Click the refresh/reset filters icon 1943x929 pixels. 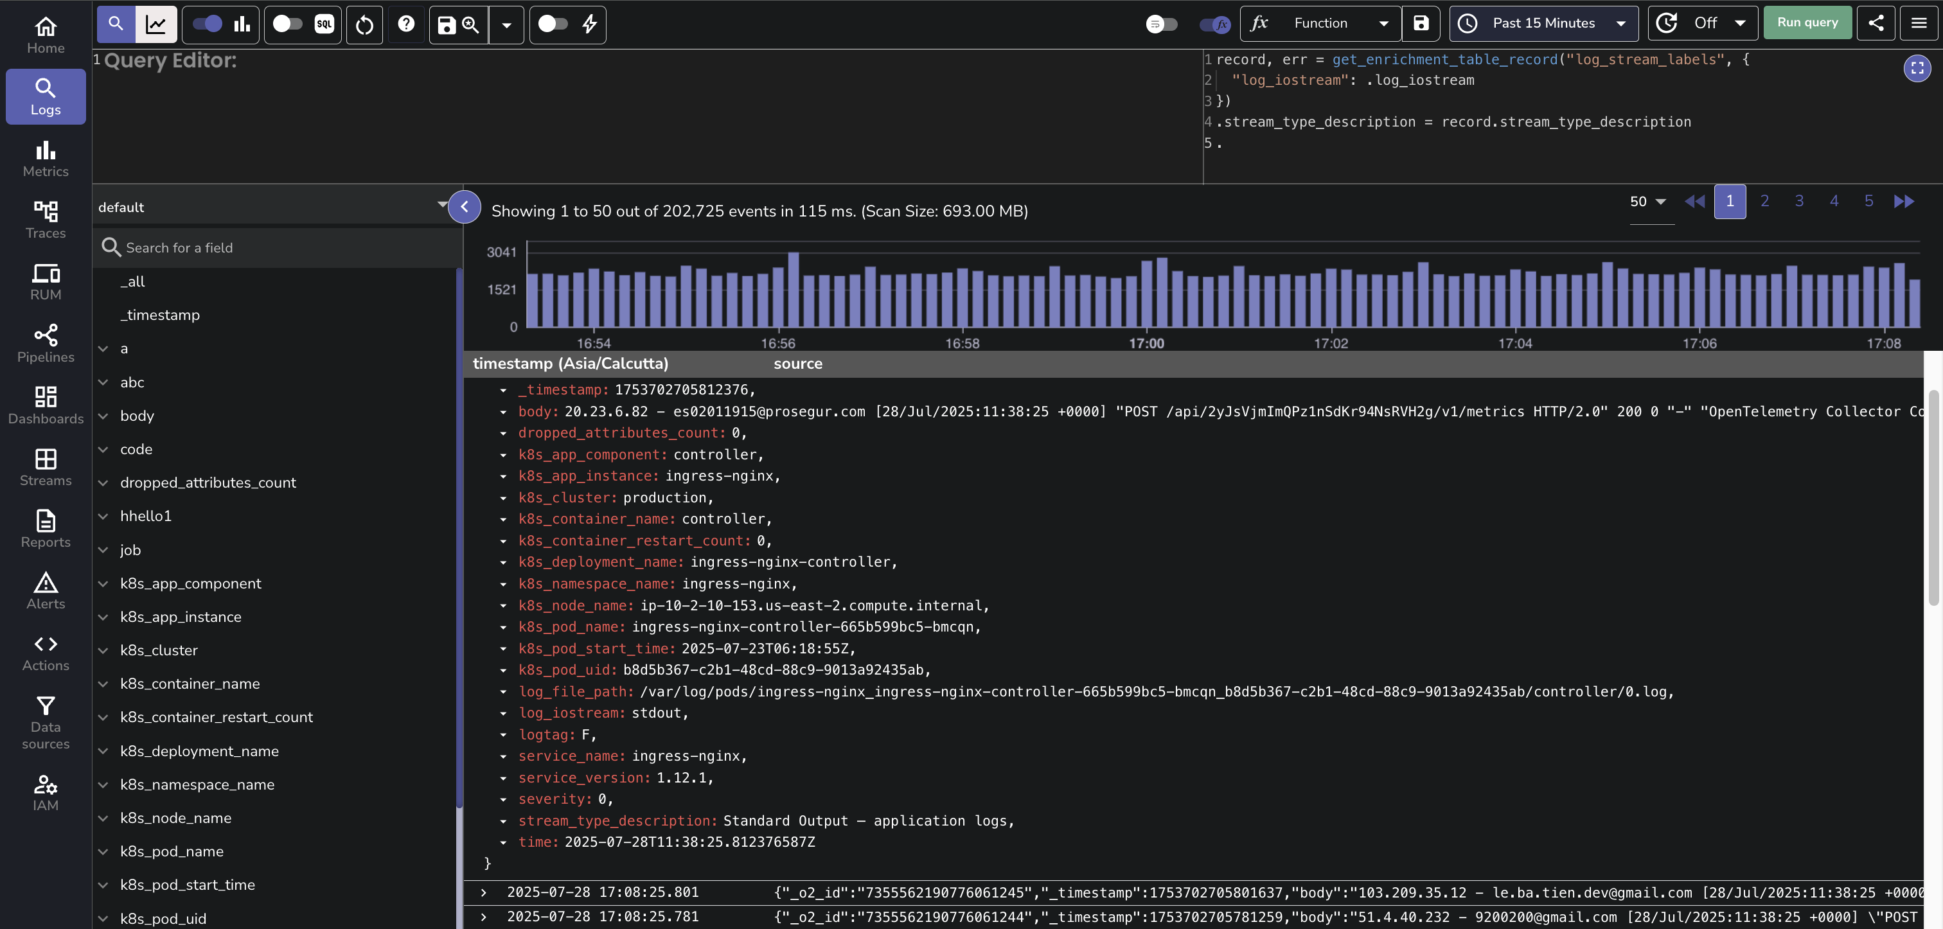tap(364, 24)
